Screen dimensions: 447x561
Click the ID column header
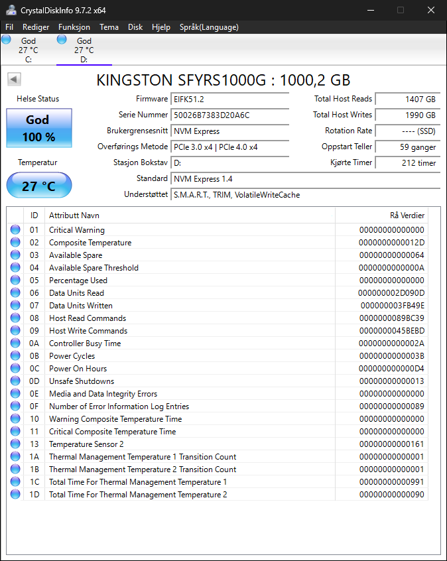click(x=34, y=216)
